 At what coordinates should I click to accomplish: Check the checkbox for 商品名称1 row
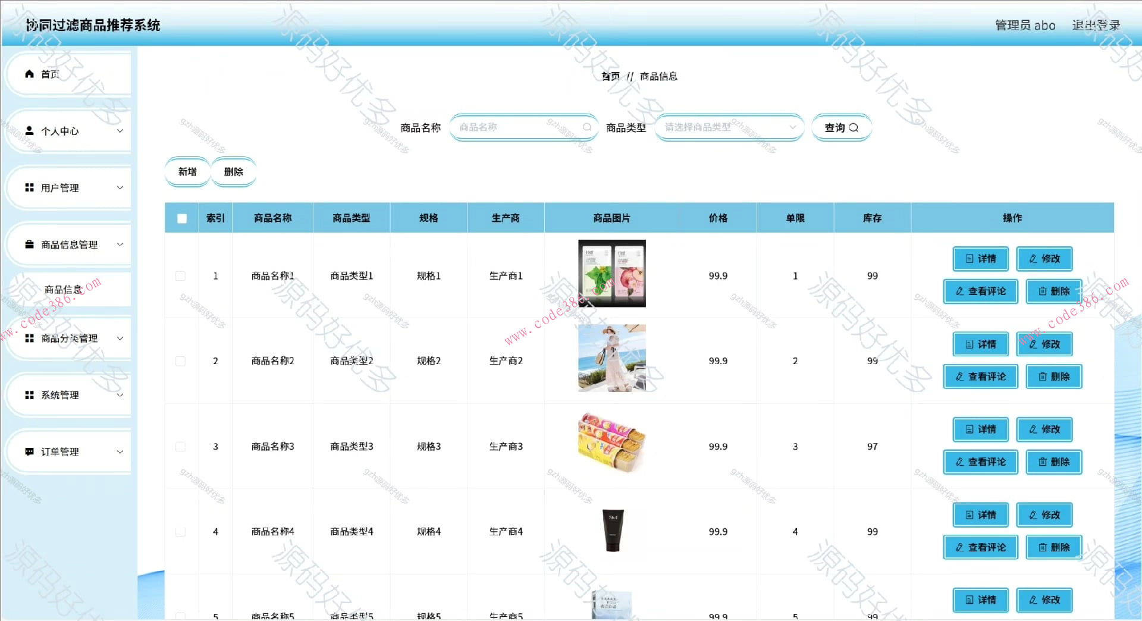(x=181, y=275)
